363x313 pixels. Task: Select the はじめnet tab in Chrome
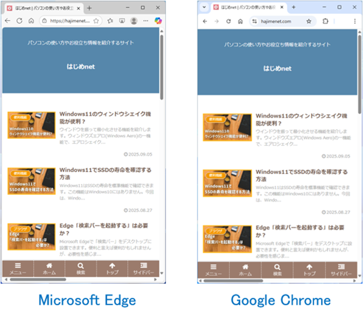(249, 7)
